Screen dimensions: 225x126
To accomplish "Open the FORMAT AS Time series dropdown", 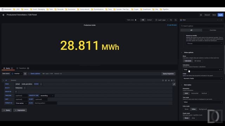I will pos(21,103).
